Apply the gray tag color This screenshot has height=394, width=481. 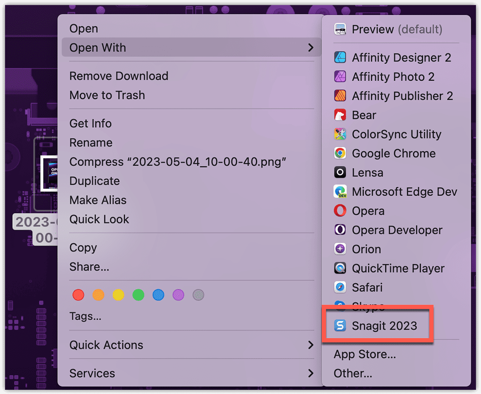point(198,295)
